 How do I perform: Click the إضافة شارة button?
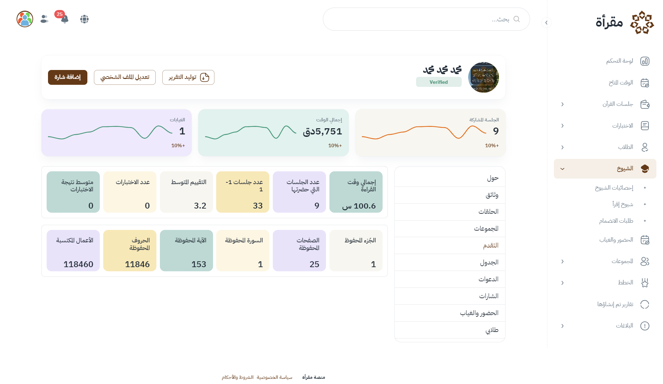[68, 77]
